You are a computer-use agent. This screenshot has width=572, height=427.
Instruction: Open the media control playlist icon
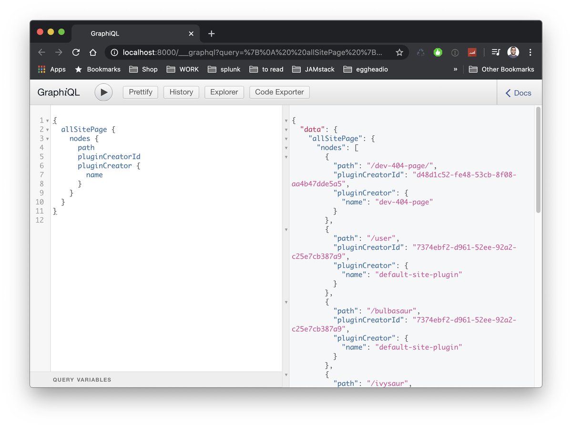496,52
